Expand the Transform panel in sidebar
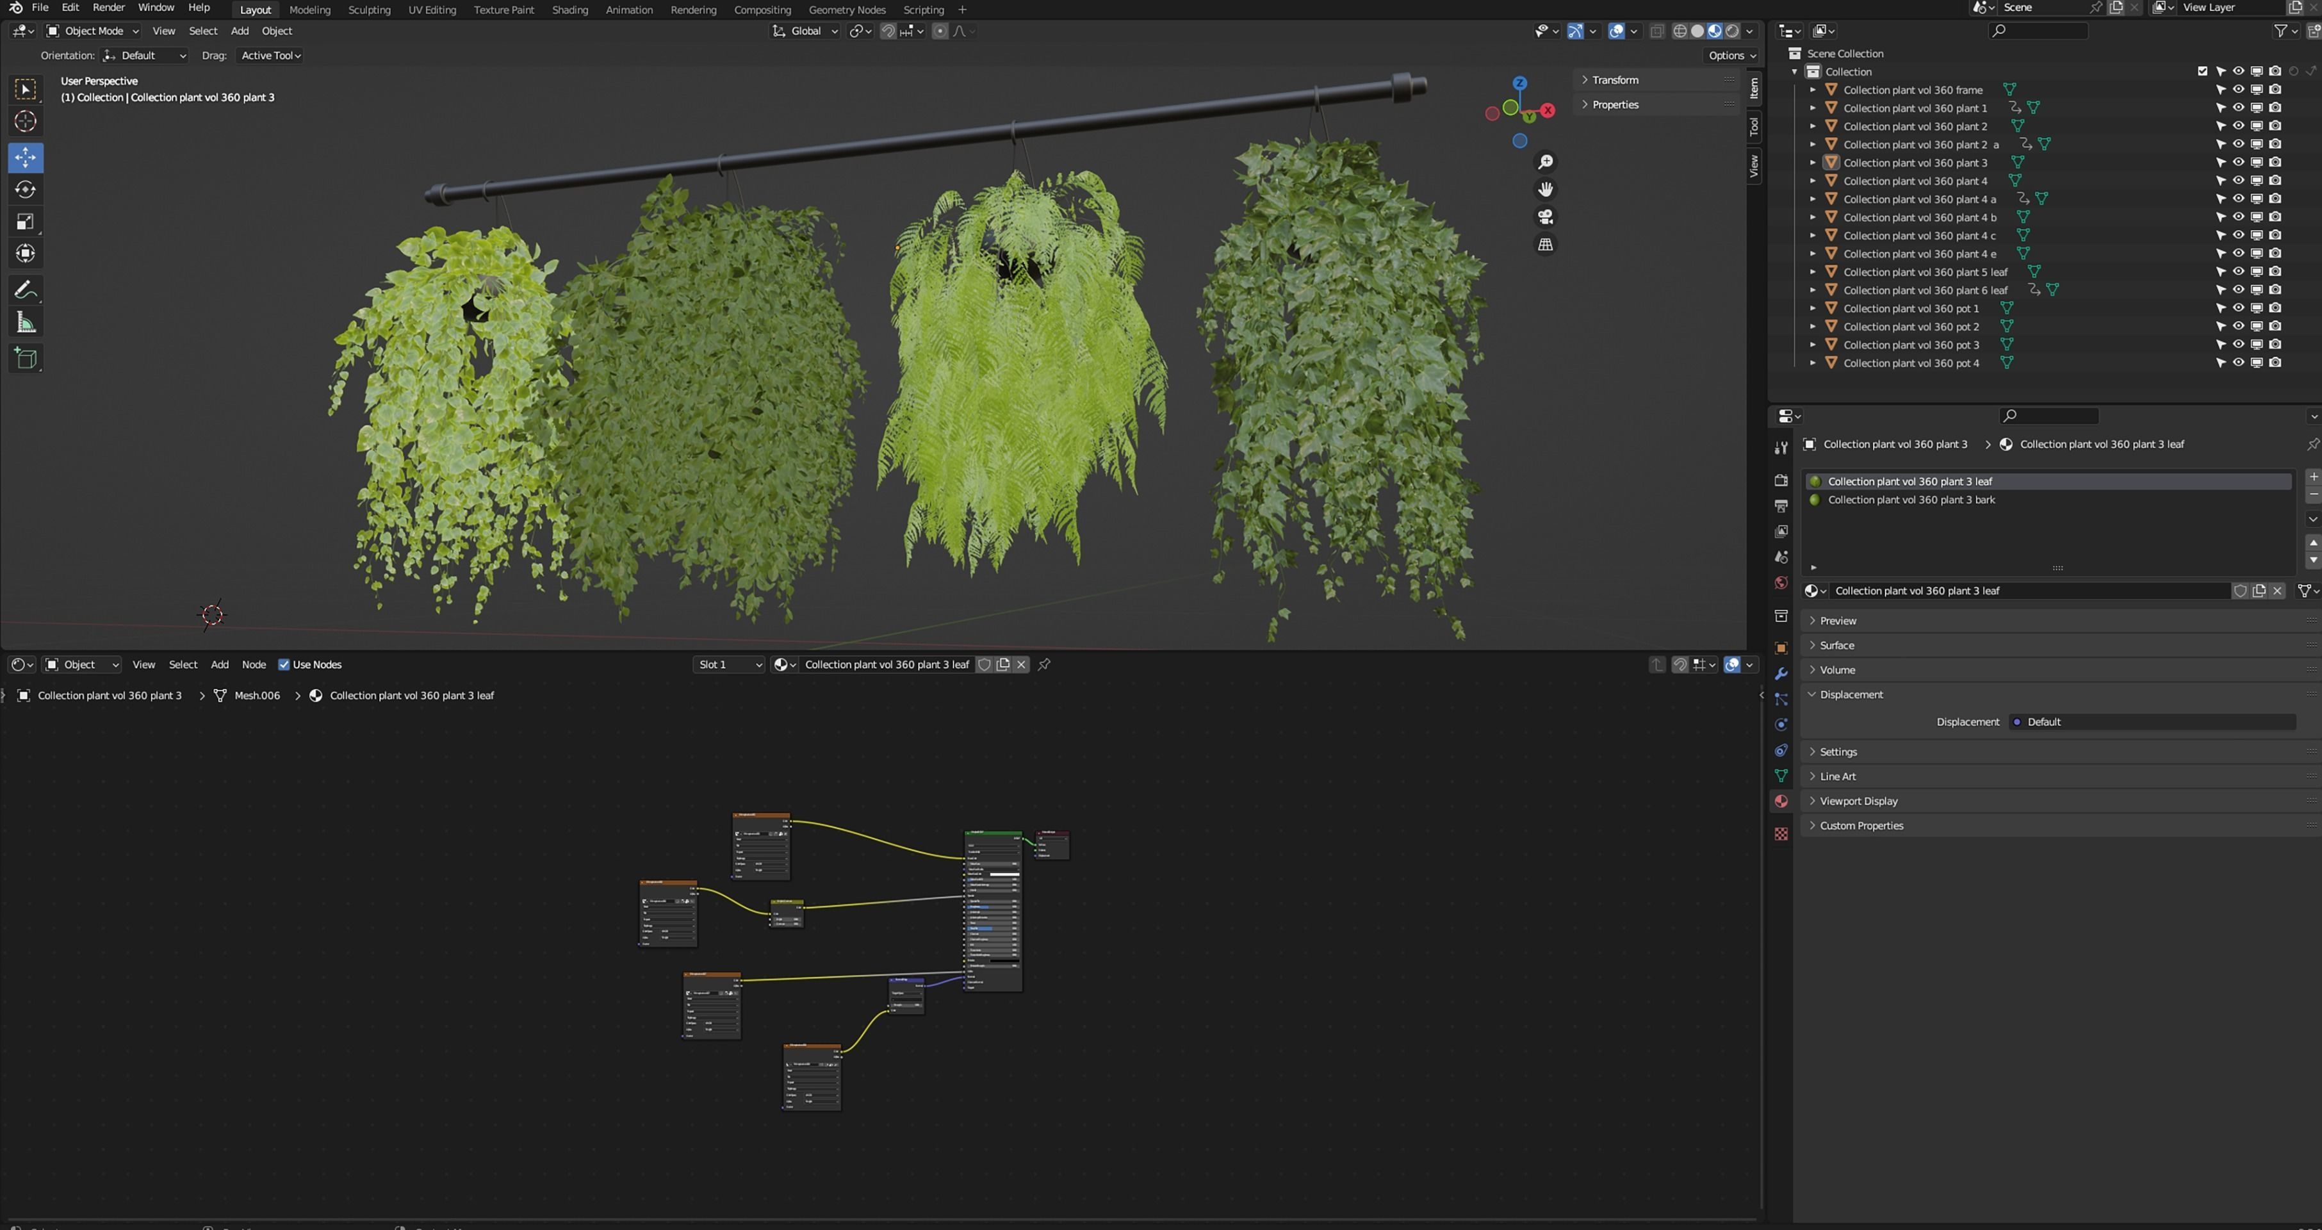The width and height of the screenshot is (2322, 1230). [x=1656, y=79]
